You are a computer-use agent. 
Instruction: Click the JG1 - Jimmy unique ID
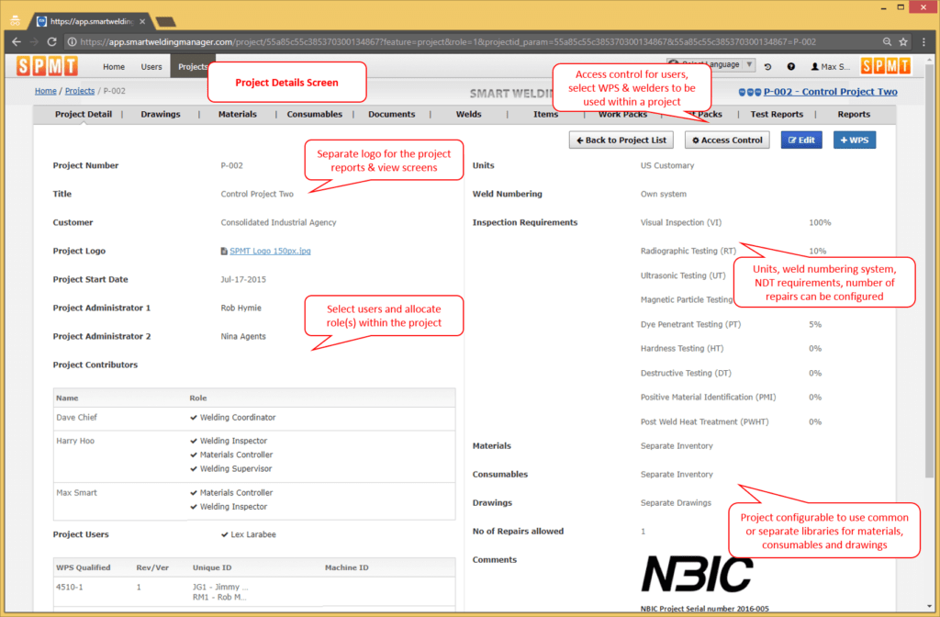[220, 587]
